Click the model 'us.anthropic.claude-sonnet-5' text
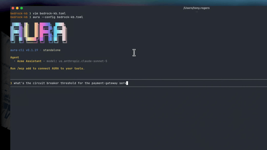 click(83, 61)
